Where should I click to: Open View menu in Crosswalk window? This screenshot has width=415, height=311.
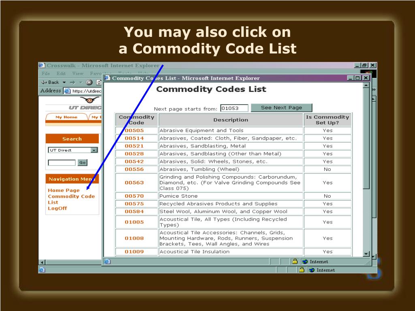click(78, 74)
